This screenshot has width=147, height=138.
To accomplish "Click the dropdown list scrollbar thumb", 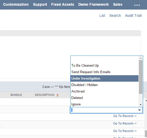I will [x=141, y=77].
